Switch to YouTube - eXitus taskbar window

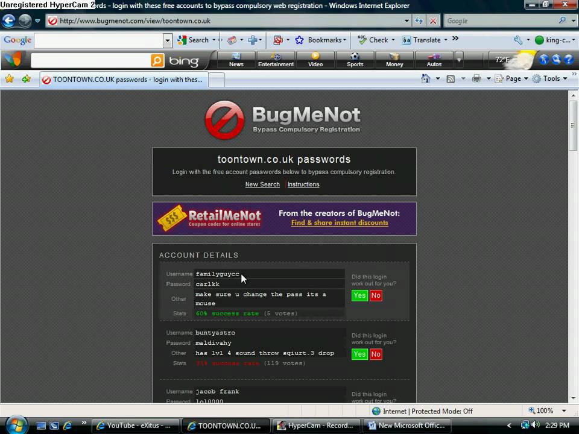click(x=135, y=426)
